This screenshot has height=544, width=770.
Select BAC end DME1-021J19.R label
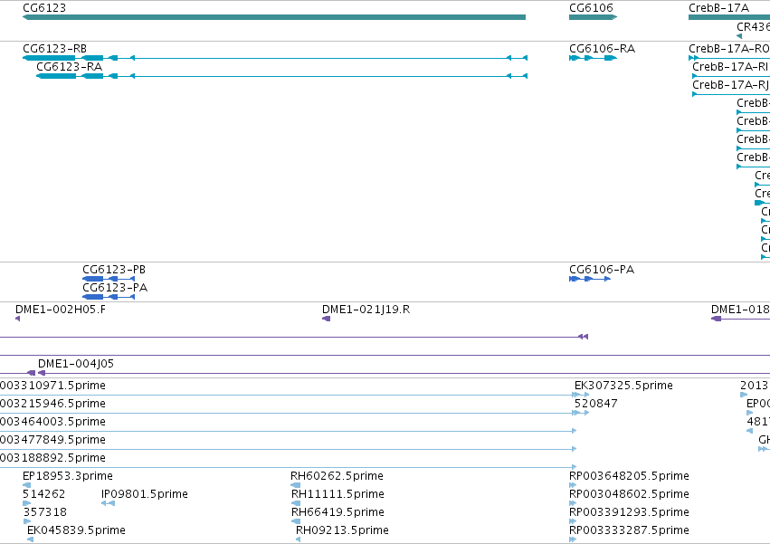pyautogui.click(x=366, y=310)
